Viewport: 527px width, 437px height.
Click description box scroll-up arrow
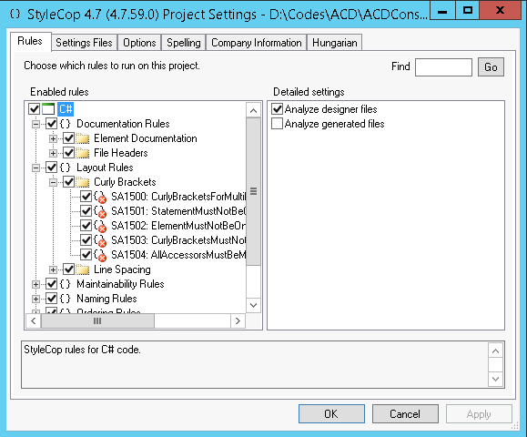click(x=495, y=351)
